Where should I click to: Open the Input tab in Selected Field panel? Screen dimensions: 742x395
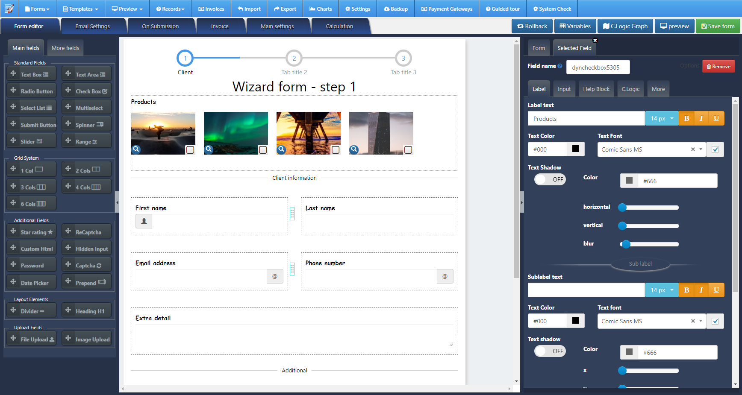[564, 88]
